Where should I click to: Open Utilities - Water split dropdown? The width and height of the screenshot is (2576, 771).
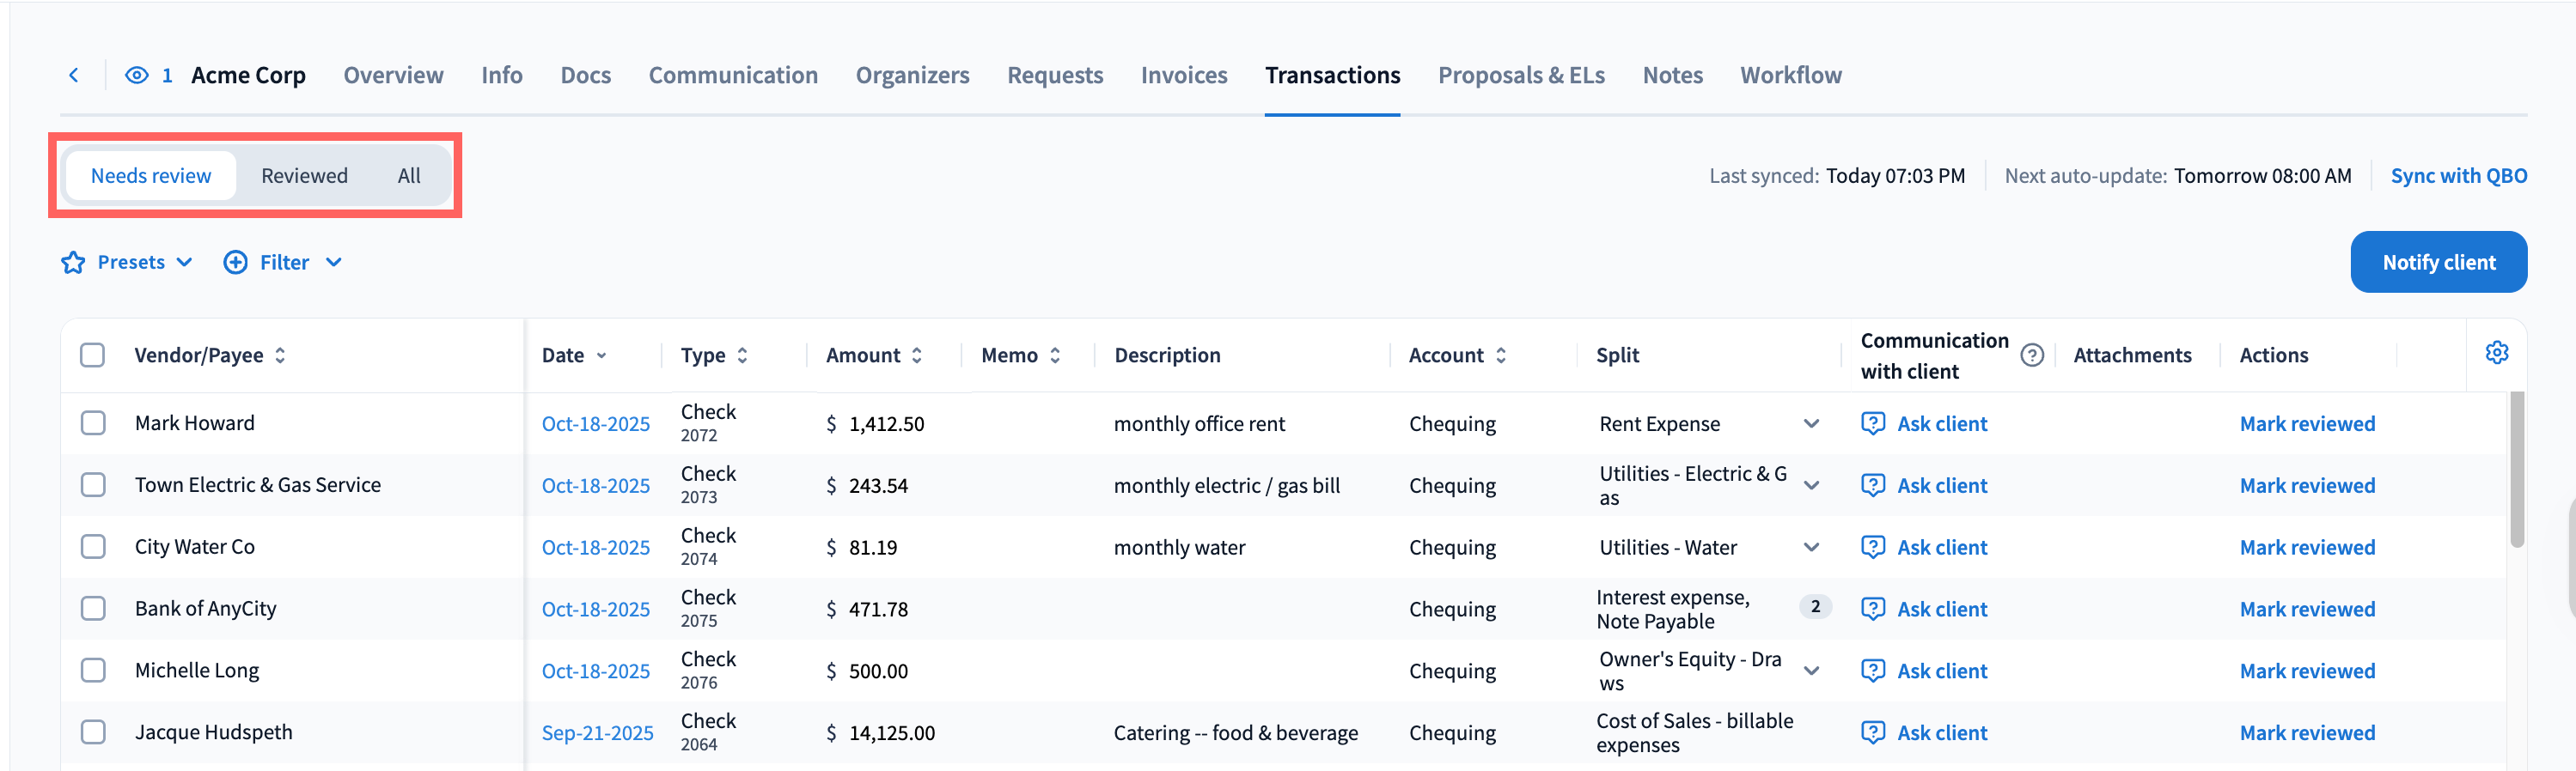[1810, 547]
